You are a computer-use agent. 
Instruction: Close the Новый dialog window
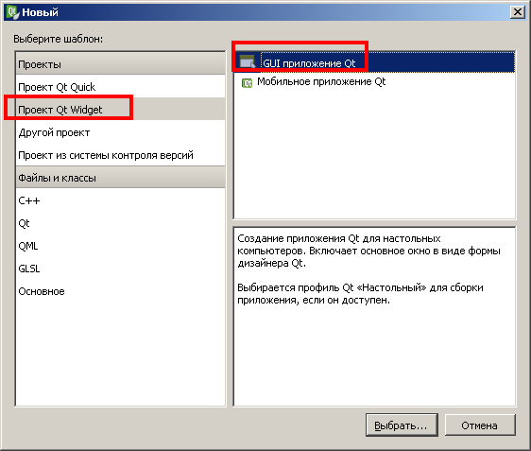point(517,12)
